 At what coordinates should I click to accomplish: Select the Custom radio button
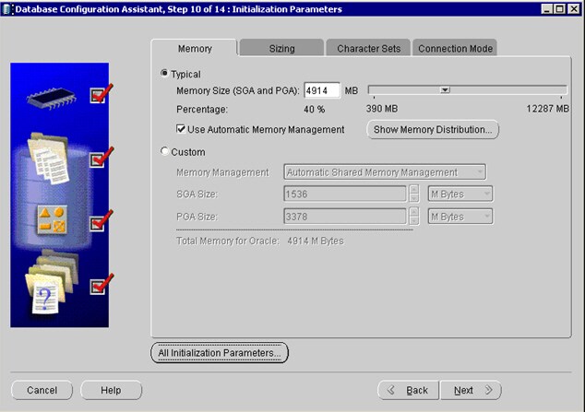click(x=164, y=151)
